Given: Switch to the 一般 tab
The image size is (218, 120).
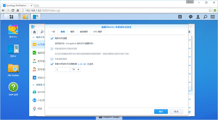Looking at the screenshot, I should (x=53, y=32).
